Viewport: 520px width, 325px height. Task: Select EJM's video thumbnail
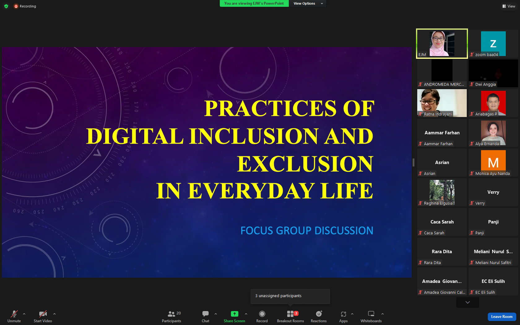click(x=442, y=44)
